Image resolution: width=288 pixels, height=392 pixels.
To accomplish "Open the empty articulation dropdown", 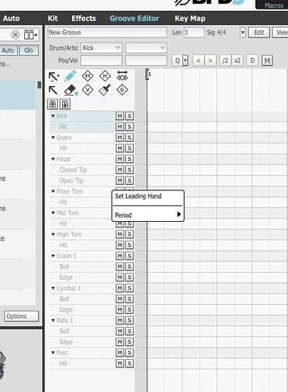I will click(x=146, y=48).
